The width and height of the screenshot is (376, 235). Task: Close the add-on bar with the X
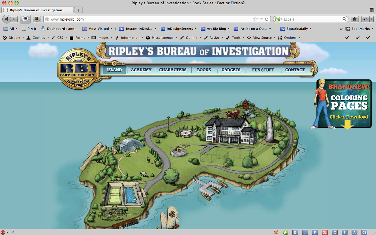(x=13, y=232)
